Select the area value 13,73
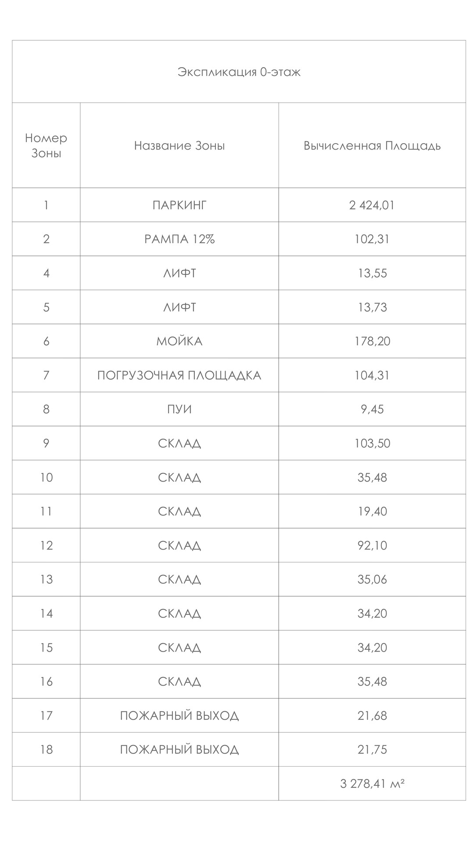Screen dimensions: 474x843 372,307
